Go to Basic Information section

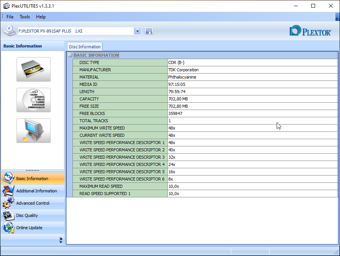pyautogui.click(x=33, y=179)
